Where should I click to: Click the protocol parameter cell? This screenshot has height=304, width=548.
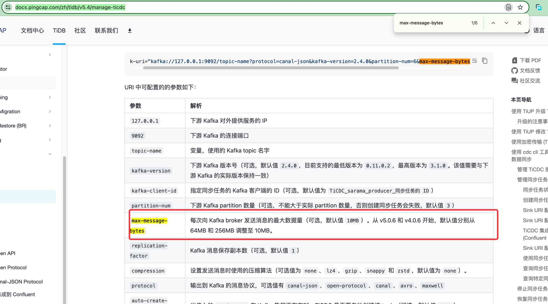(155, 285)
